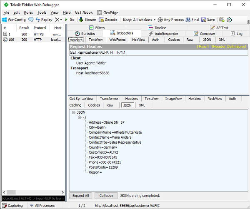Image resolution: width=250 pixels, height=209 pixels.
Task: Switch to the Timeline tab
Action: coord(157,27)
